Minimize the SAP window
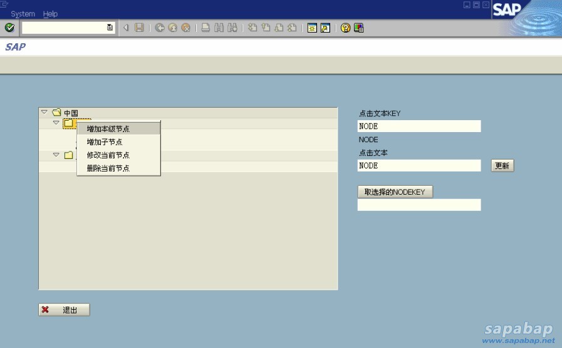This screenshot has height=348, width=562. [x=467, y=4]
